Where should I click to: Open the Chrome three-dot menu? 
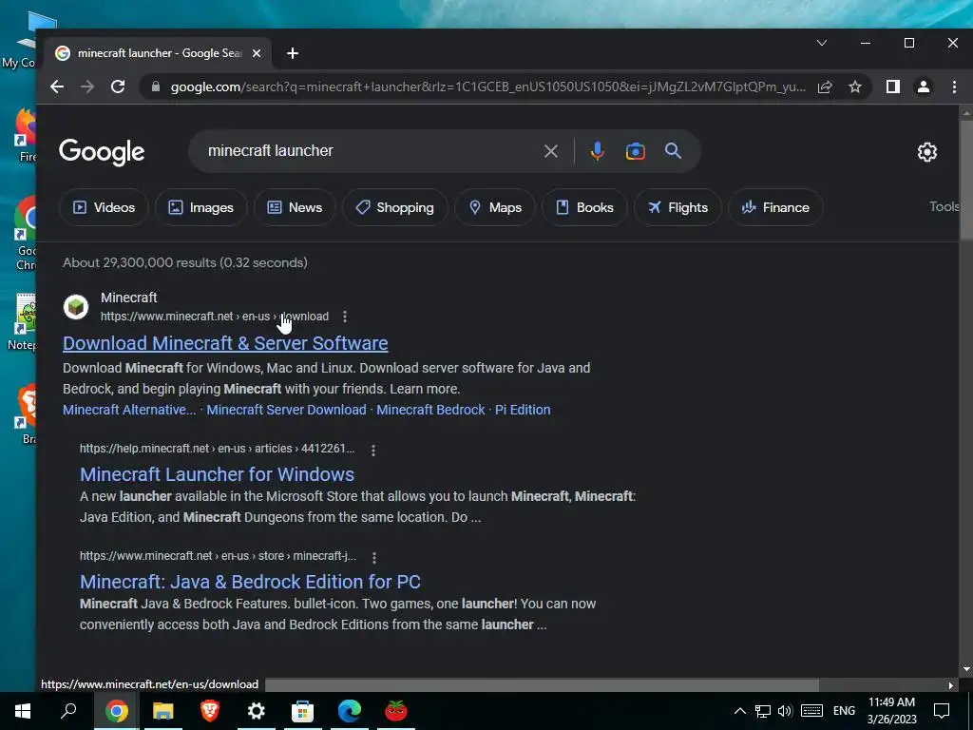(x=954, y=86)
